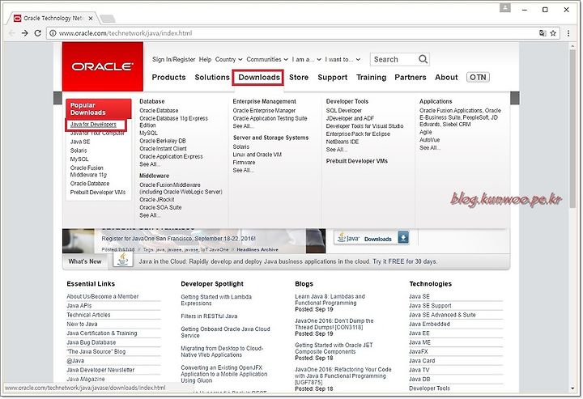583x399 pixels.
Task: Click the address bar URL
Action: pos(126,33)
